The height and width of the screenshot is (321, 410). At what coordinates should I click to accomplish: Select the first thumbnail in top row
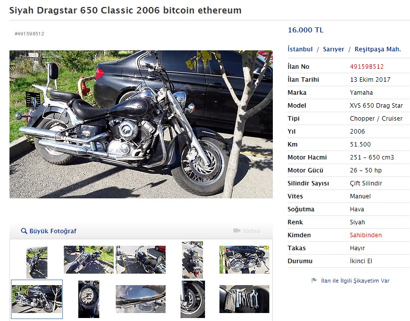(37, 262)
